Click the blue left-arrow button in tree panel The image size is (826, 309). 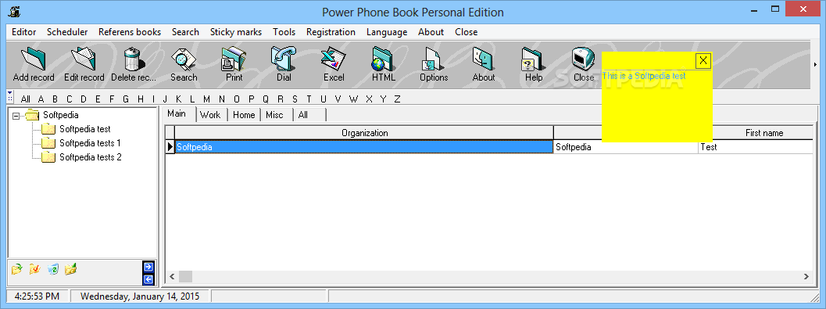pyautogui.click(x=148, y=279)
